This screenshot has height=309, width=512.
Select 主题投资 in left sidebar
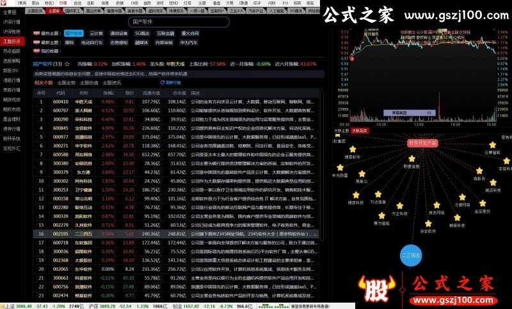[x=12, y=41]
